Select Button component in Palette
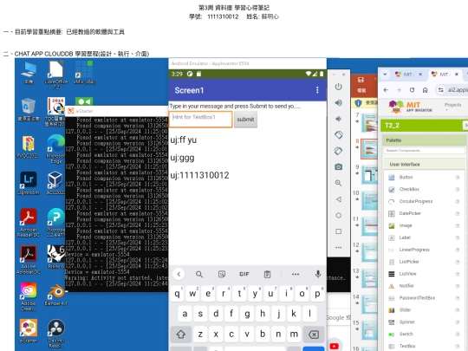The width and height of the screenshot is (468, 351). coord(406,177)
